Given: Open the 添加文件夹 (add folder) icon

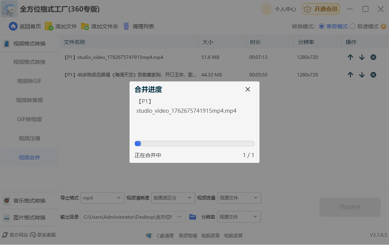Looking at the screenshot, I should pyautogui.click(x=85, y=26).
